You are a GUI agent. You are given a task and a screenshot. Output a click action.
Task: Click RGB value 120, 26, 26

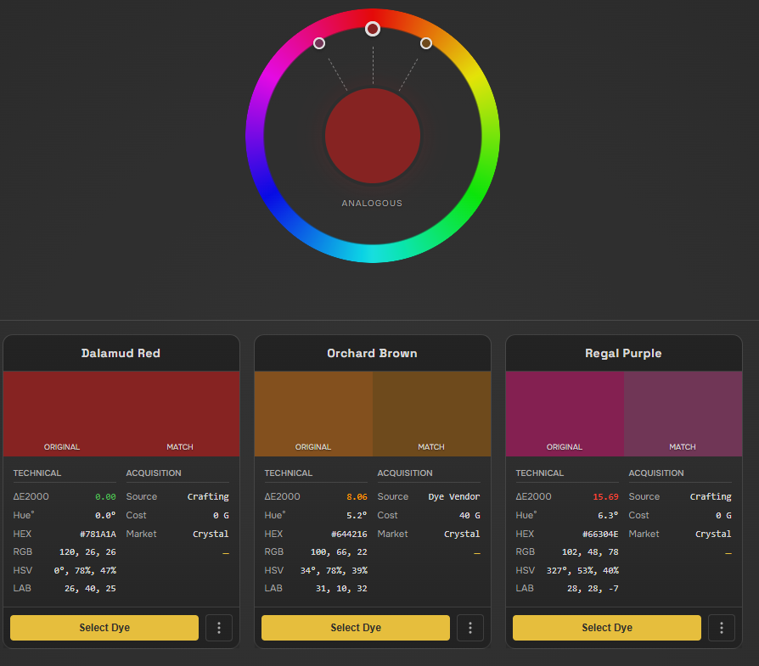87,551
